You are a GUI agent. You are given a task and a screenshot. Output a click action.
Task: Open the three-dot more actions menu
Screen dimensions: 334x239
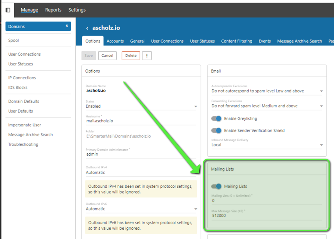point(147,56)
